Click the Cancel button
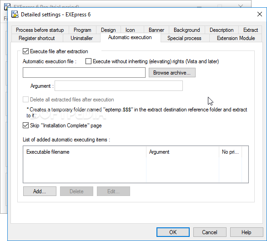The width and height of the screenshot is (267, 241). pyautogui.click(x=210, y=232)
